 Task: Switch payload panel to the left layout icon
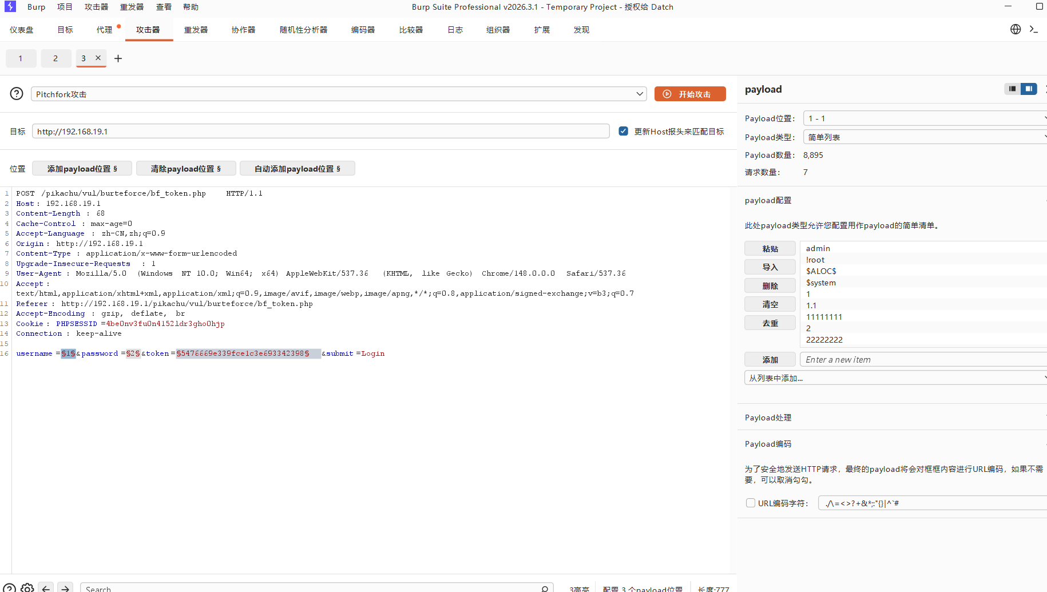1013,89
